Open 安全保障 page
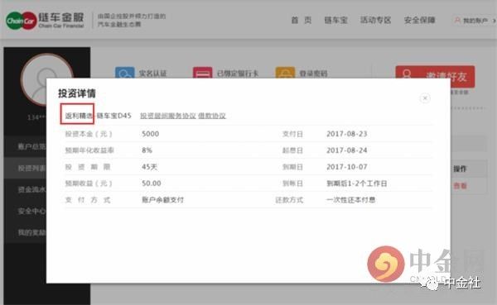The image size is (497, 305). (x=419, y=20)
